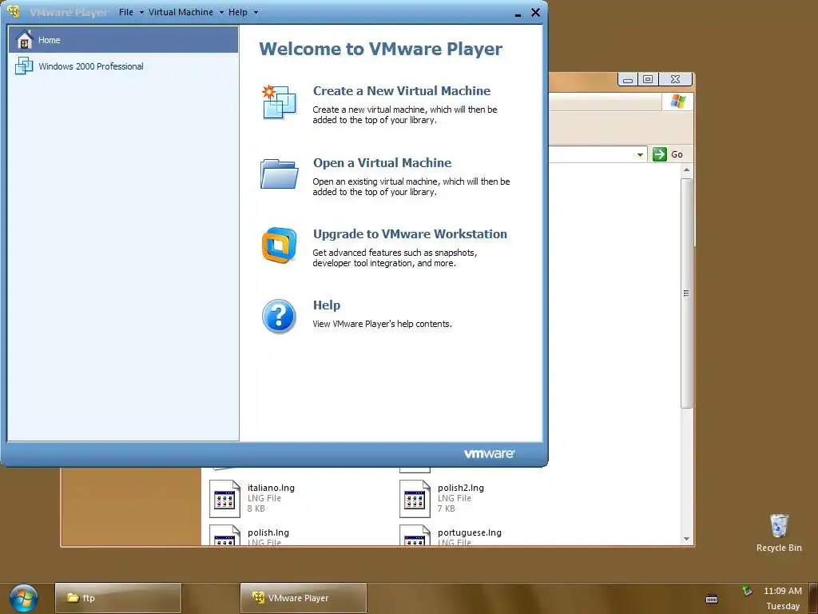Click the on-screen keyboard tray icon
The image size is (818, 614).
click(x=712, y=599)
